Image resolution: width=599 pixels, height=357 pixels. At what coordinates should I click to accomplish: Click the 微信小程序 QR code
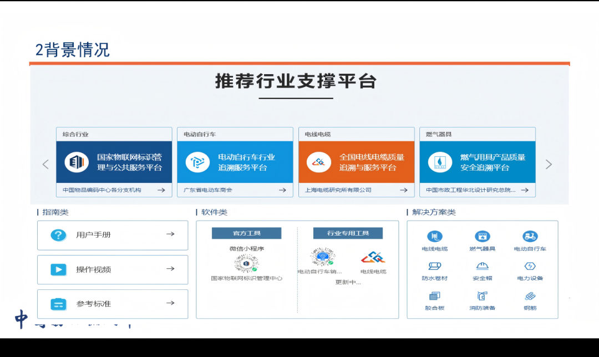[246, 264]
